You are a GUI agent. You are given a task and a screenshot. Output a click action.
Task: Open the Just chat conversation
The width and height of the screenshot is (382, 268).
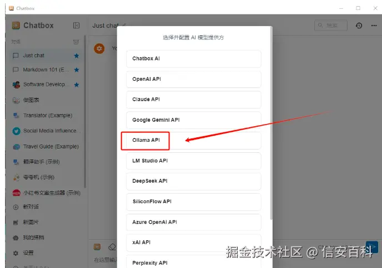46,55
